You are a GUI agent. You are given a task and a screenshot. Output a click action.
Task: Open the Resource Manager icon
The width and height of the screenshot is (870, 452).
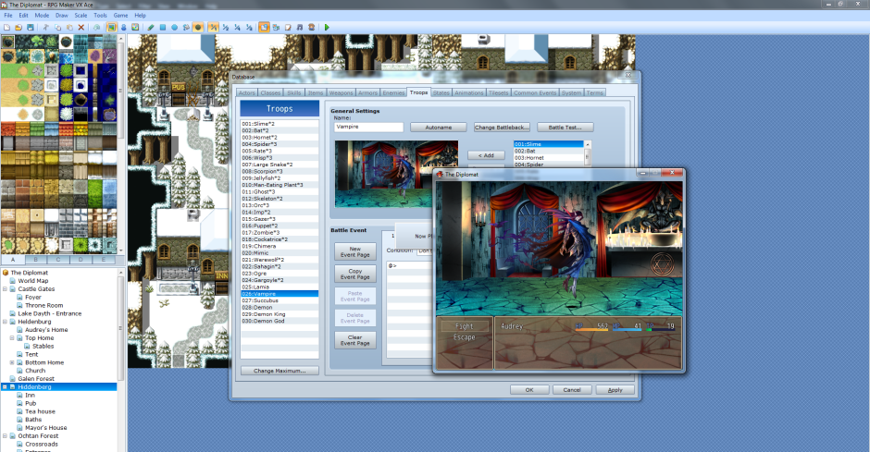point(277,27)
